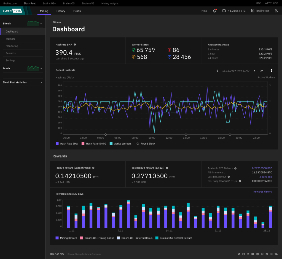Click the Help link

point(204,11)
